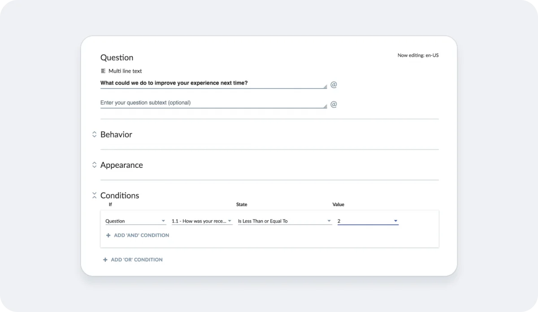Open the Value dropdown showing 2
This screenshot has height=312, width=538.
pos(368,221)
